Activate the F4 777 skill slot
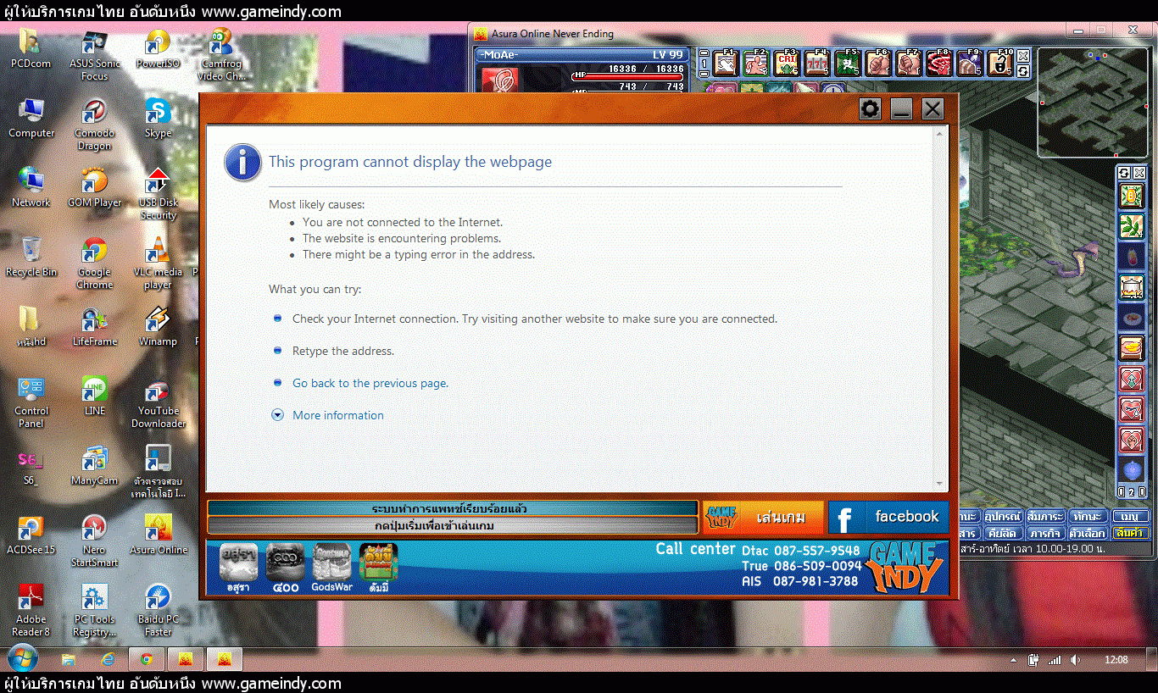This screenshot has height=693, width=1158. click(x=816, y=63)
